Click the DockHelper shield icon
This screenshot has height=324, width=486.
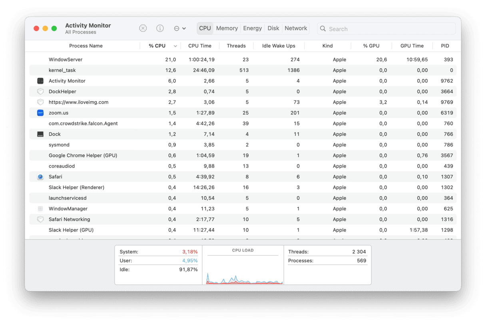[x=40, y=92]
